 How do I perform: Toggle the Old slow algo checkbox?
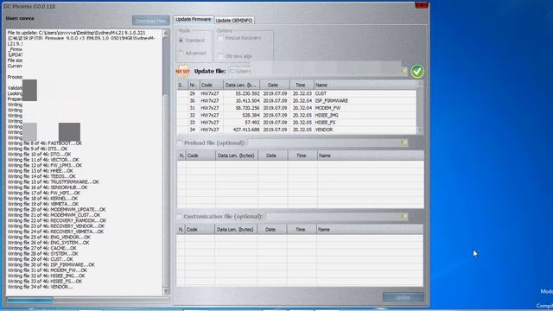pos(221,56)
